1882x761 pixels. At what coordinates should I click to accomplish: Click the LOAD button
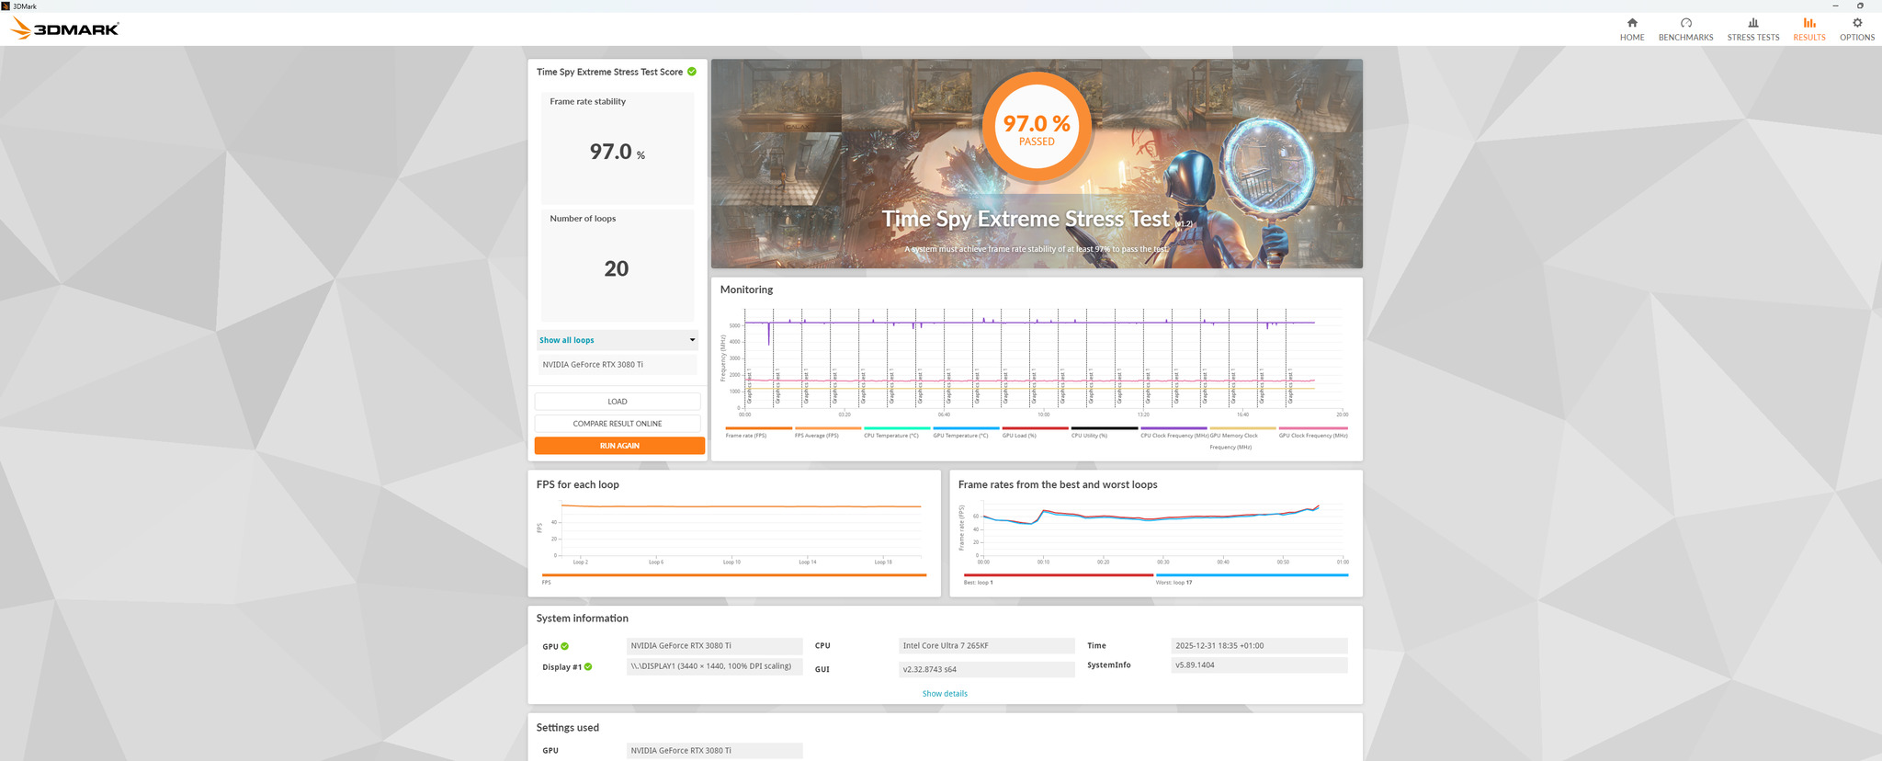[x=618, y=402]
